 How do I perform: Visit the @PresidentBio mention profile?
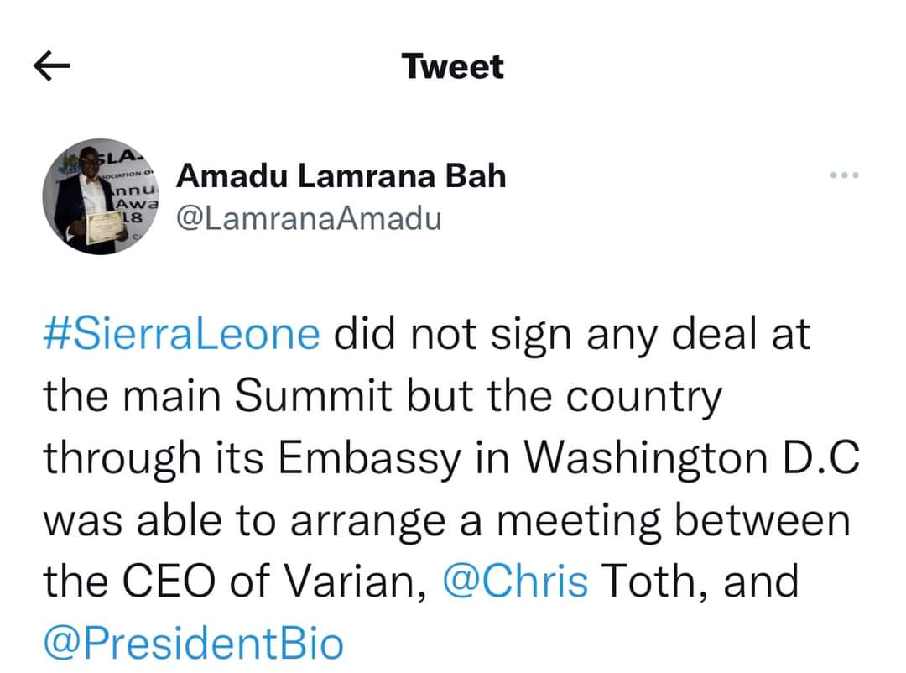point(193,644)
